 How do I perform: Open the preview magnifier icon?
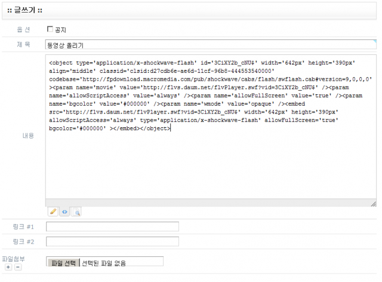point(76,211)
